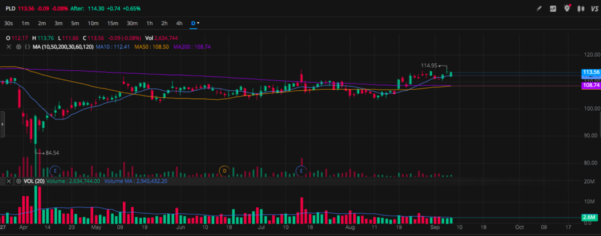
Task: Select the pencil drawing tool
Action: pyautogui.click(x=539, y=9)
